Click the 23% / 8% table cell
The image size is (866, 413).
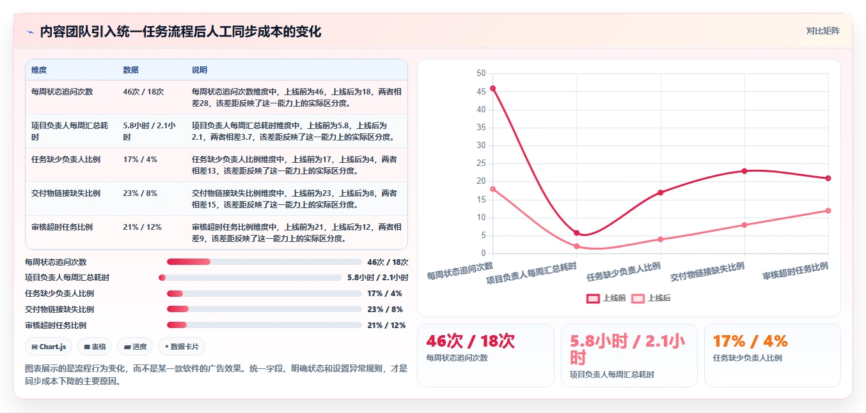140,193
